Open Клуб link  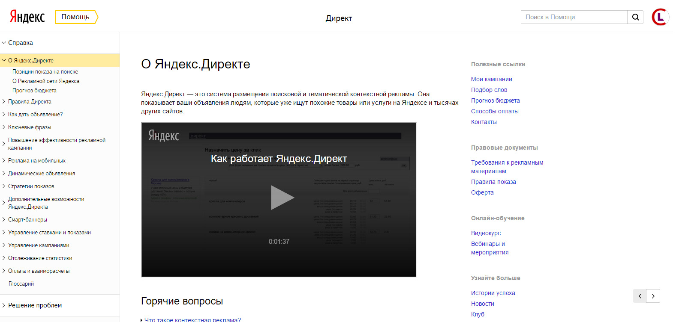pyautogui.click(x=478, y=314)
